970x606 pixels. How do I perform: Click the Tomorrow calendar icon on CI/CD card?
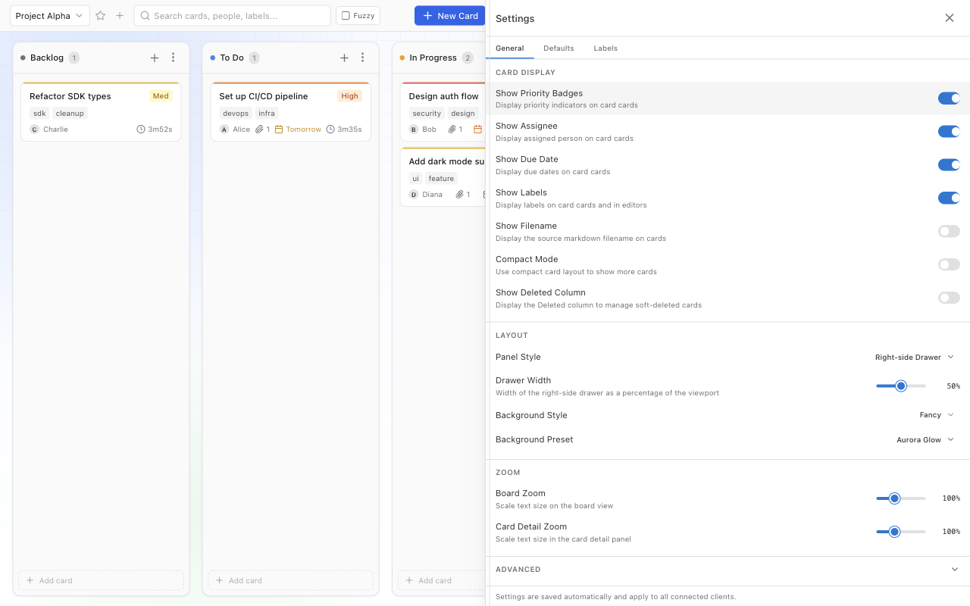point(280,129)
